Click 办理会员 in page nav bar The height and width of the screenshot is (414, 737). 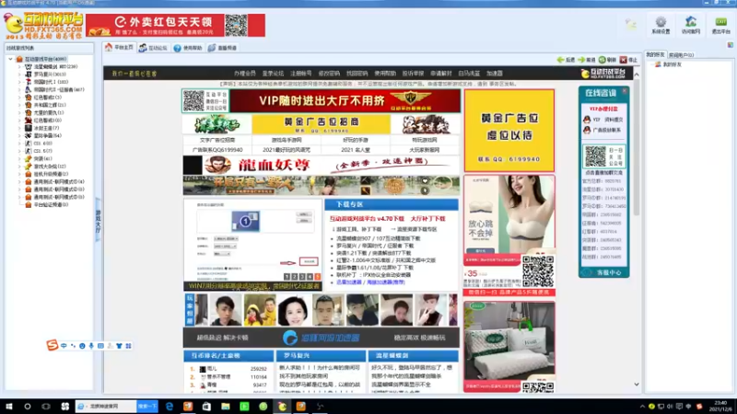pyautogui.click(x=245, y=74)
